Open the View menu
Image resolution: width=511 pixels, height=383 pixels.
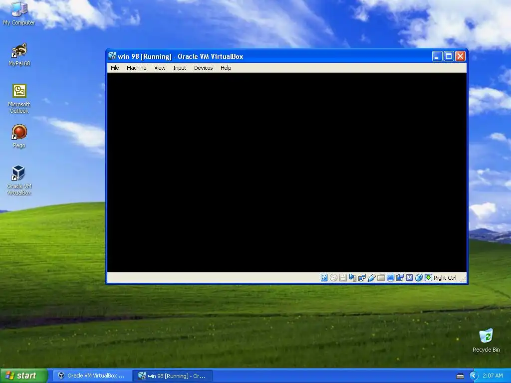click(x=160, y=68)
